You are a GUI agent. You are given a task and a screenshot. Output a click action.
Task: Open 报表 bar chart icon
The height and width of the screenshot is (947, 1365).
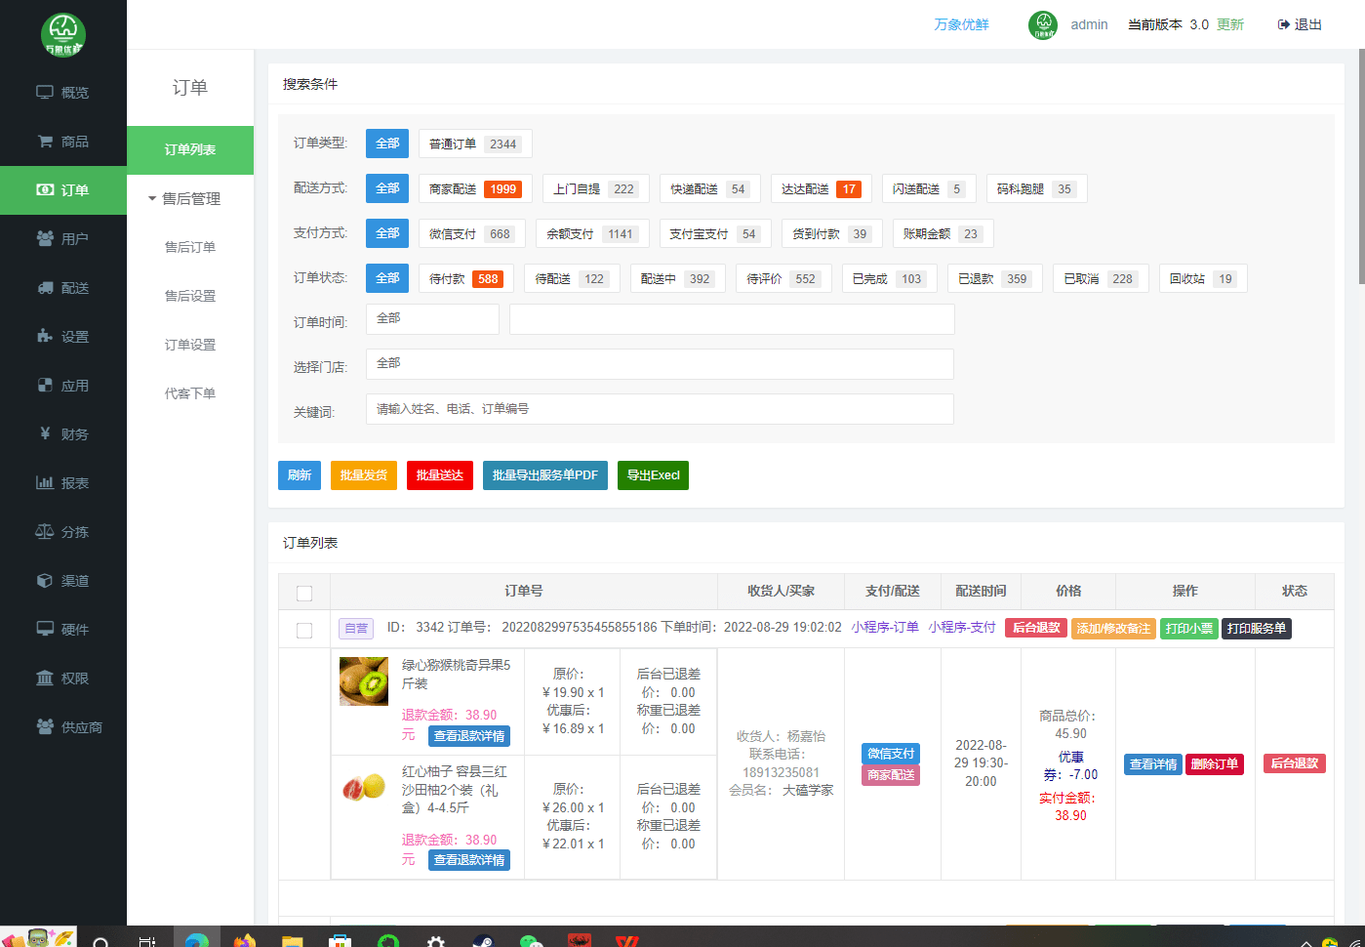[45, 482]
